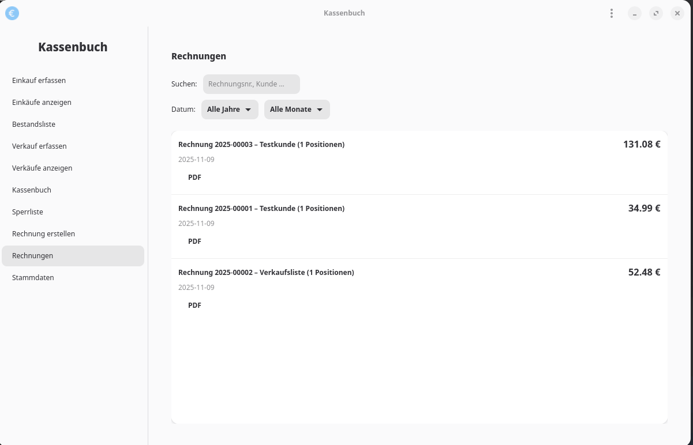Viewport: 693px width, 445px height.
Task: Open PDF for Rechnung 2025-00001
Action: pos(194,242)
